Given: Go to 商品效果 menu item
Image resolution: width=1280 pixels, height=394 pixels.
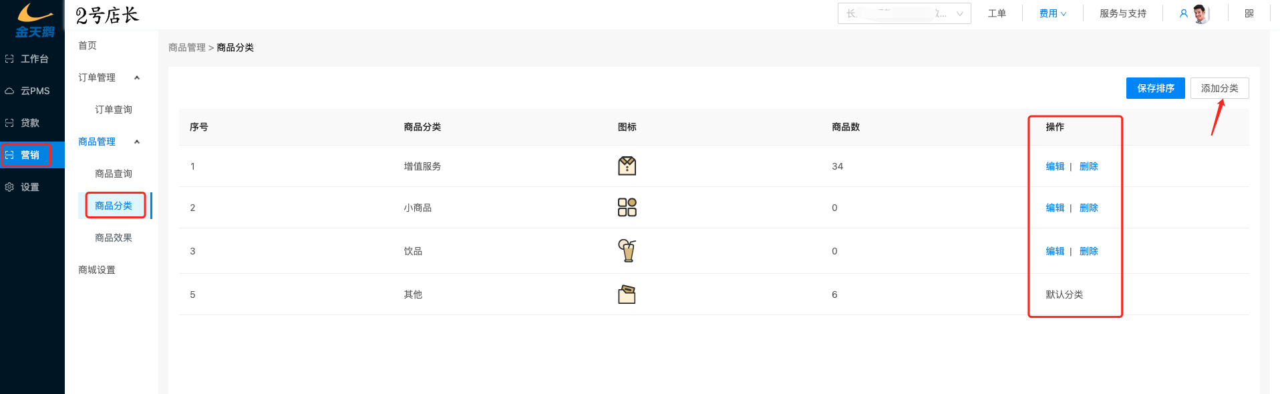Looking at the screenshot, I should point(114,238).
